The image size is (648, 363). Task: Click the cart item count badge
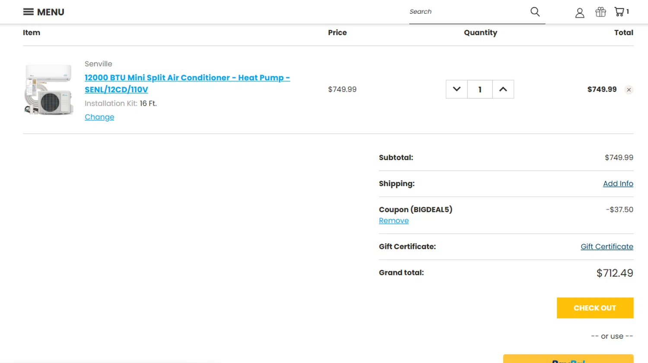tap(628, 12)
